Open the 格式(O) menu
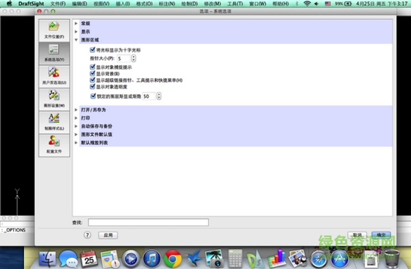Screen dimensions: 411x269 (144, 3)
